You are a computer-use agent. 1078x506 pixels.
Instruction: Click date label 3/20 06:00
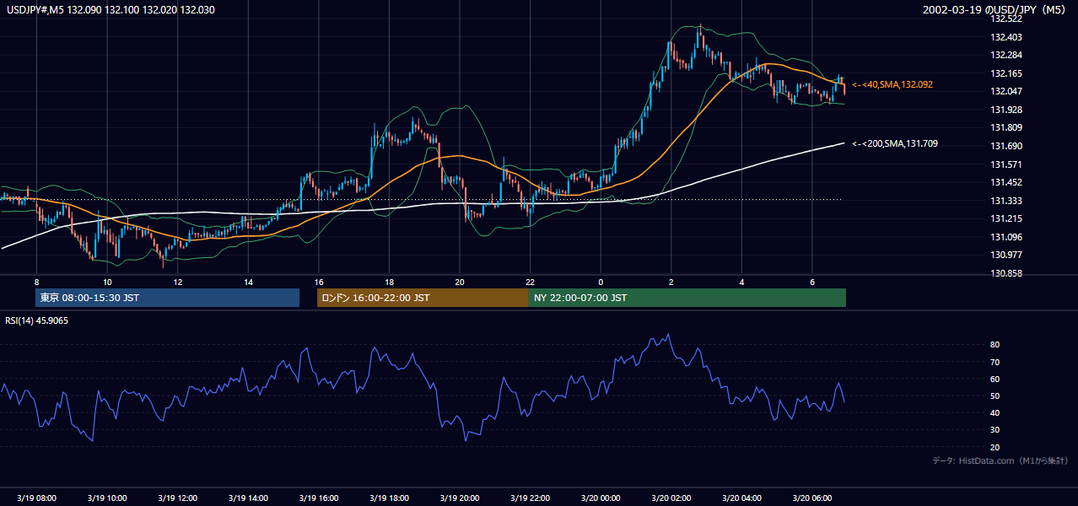coord(812,498)
